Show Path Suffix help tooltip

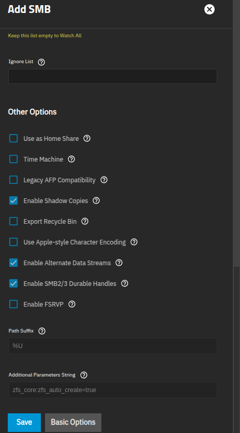(42, 331)
